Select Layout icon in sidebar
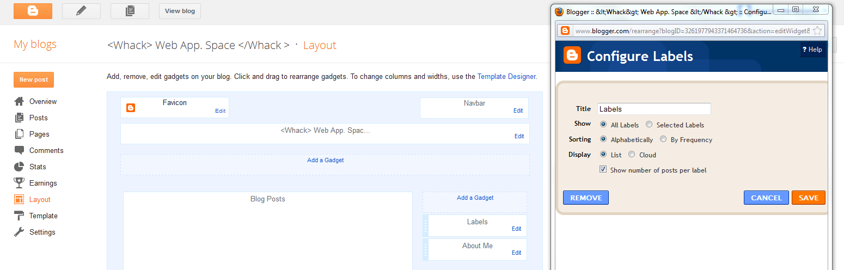The image size is (844, 270). (x=19, y=199)
